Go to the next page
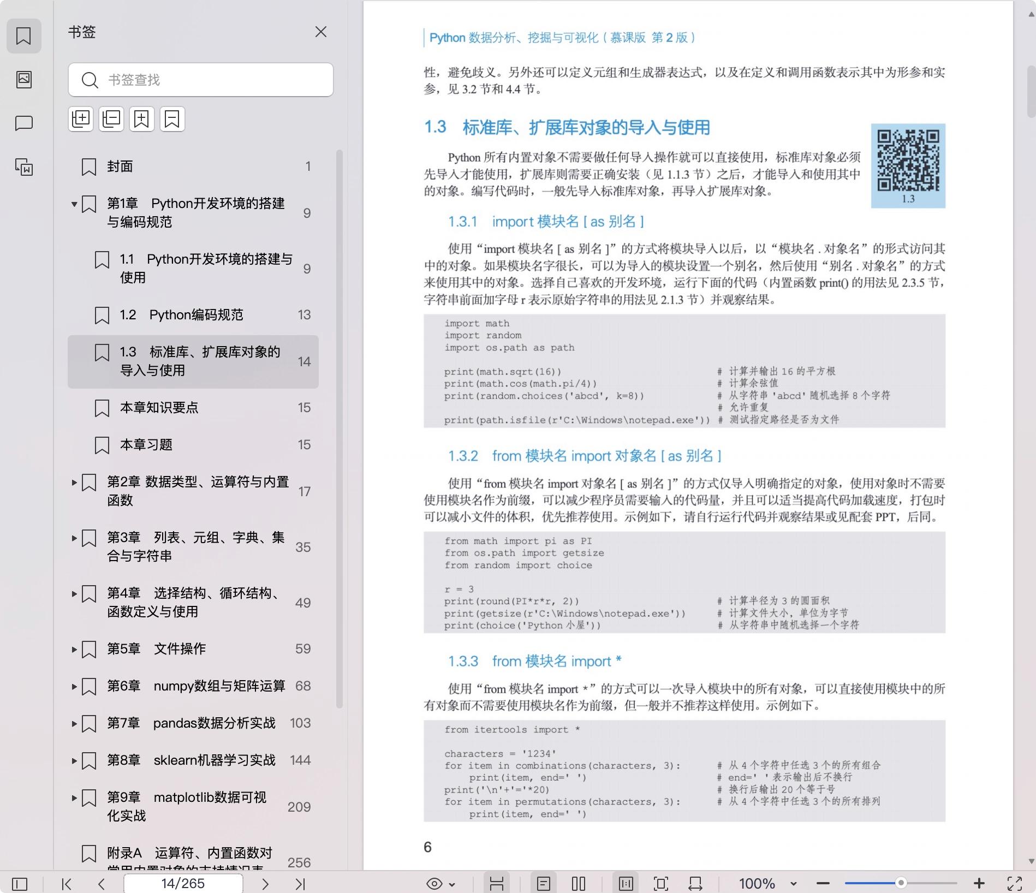Image resolution: width=1036 pixels, height=893 pixels. click(265, 884)
